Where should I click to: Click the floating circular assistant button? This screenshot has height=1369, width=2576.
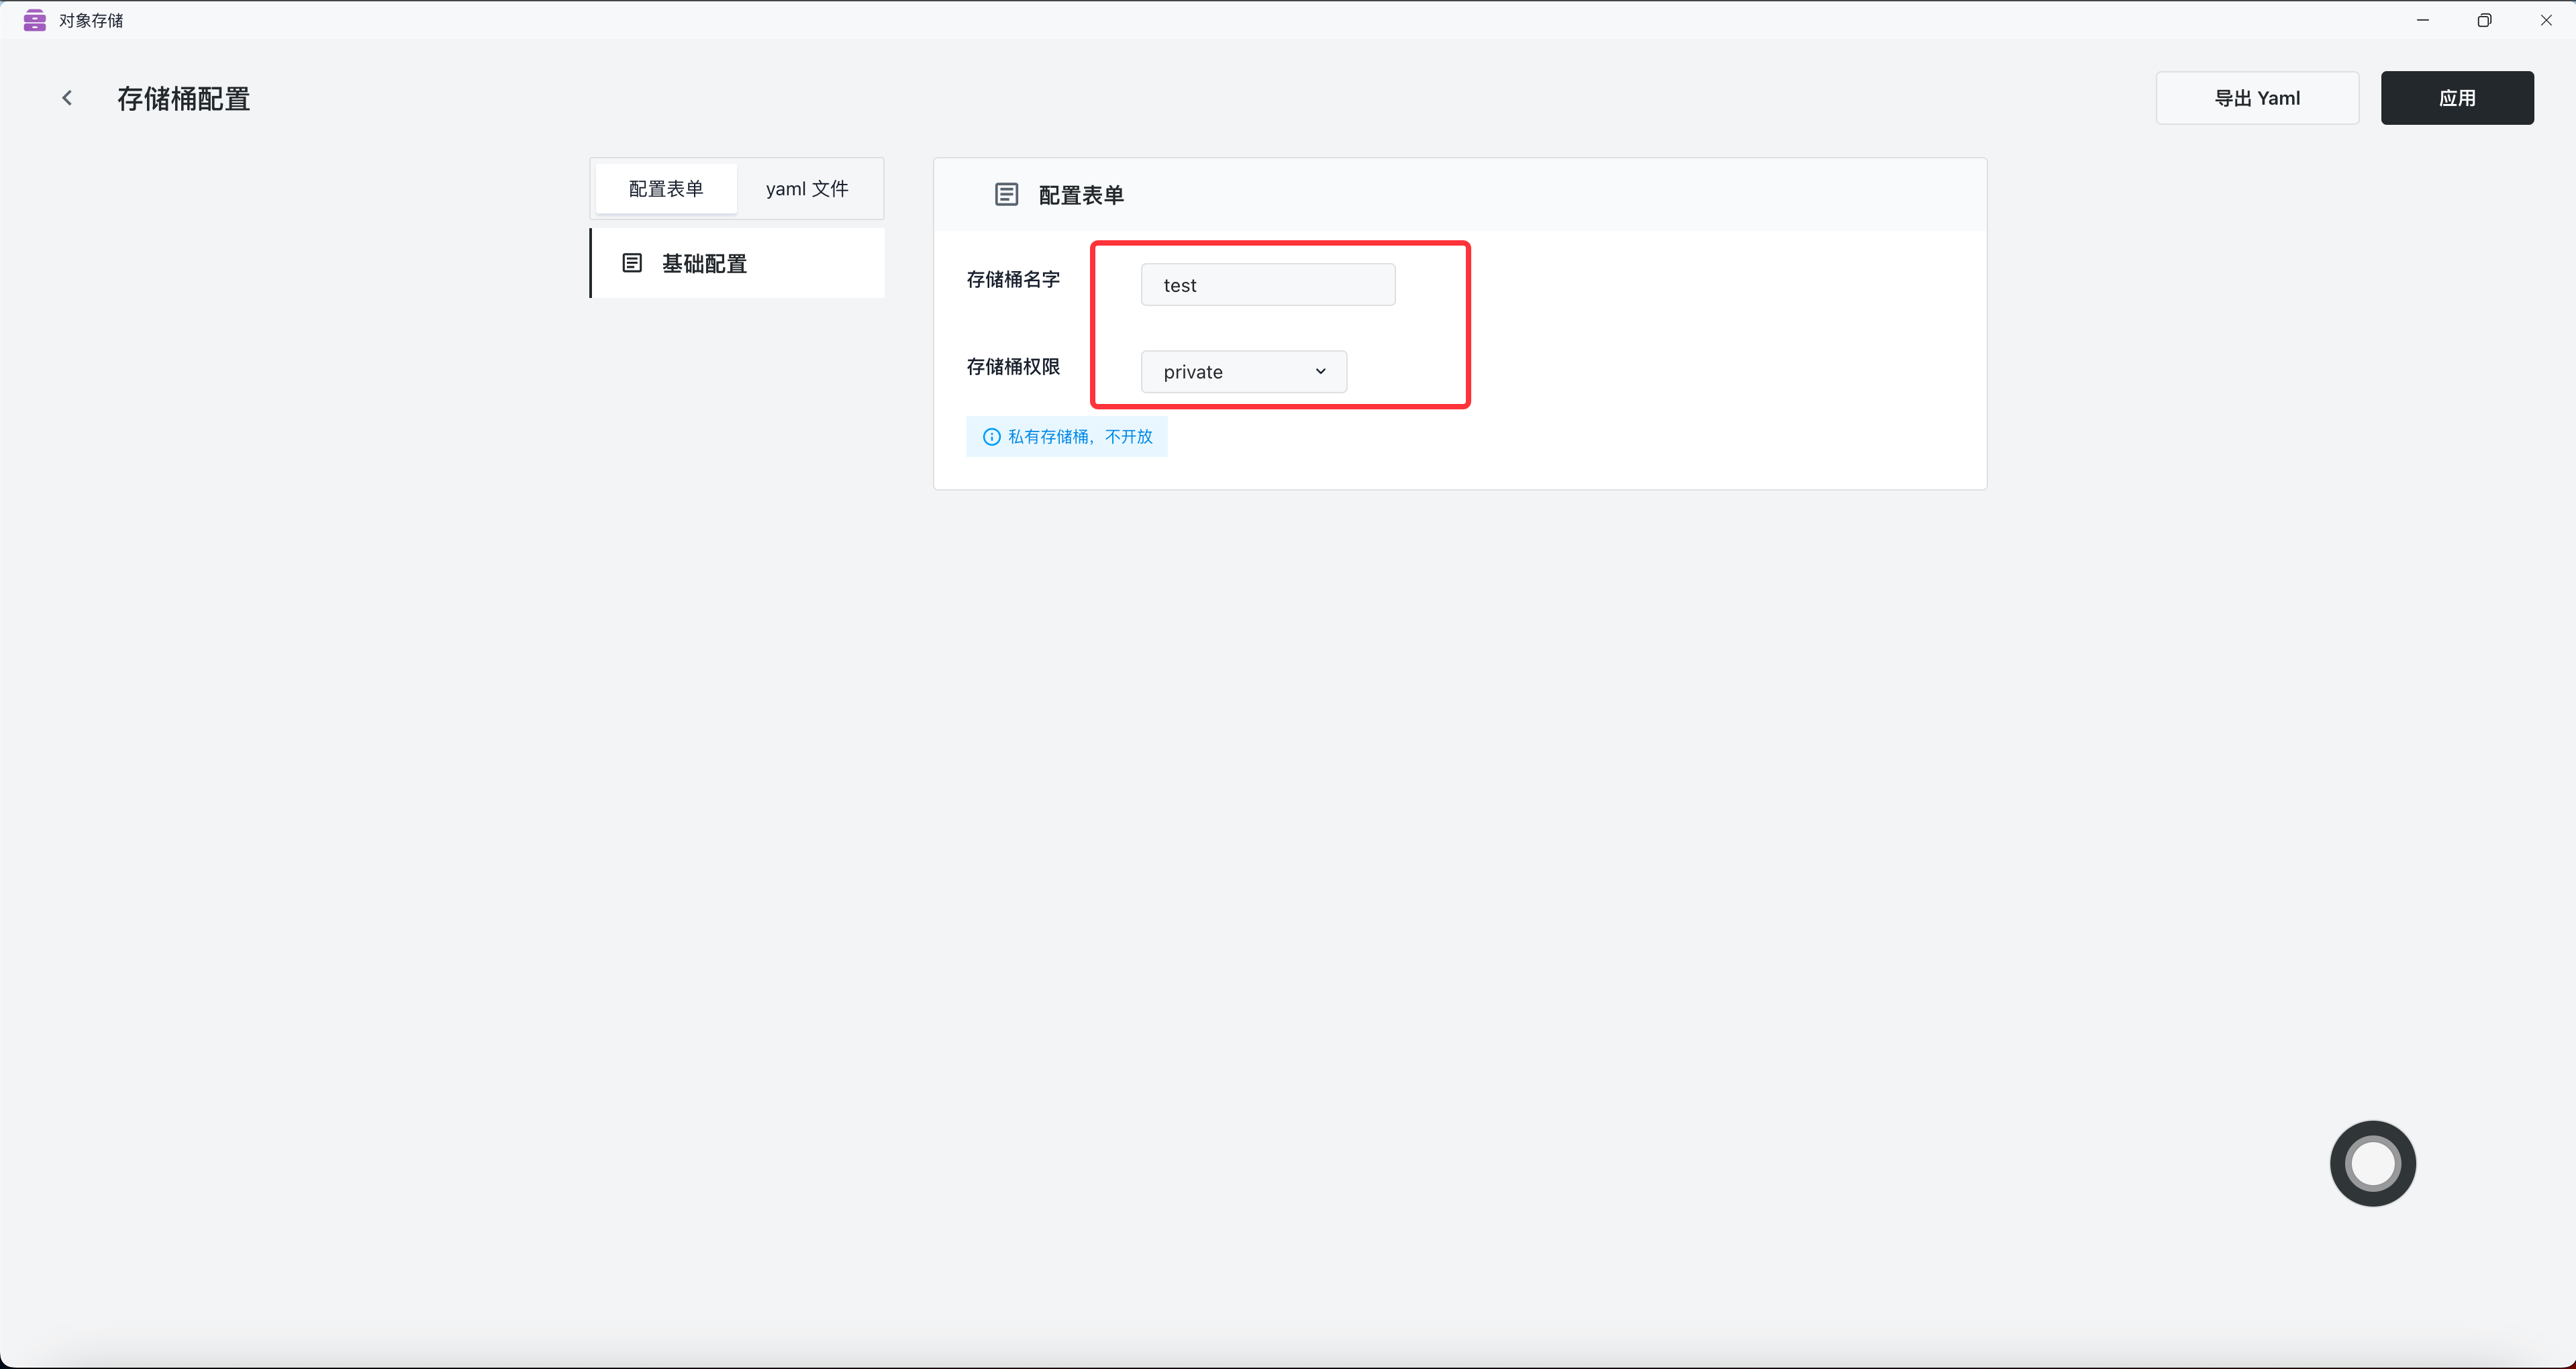[2372, 1163]
